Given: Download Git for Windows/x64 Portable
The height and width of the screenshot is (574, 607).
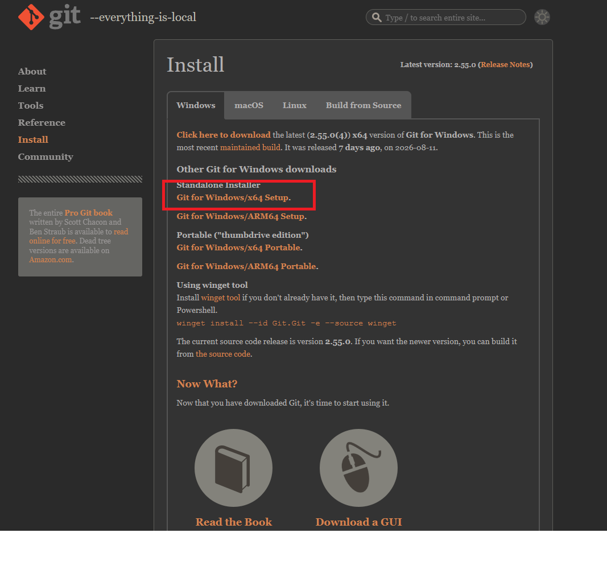Looking at the screenshot, I should (238, 247).
